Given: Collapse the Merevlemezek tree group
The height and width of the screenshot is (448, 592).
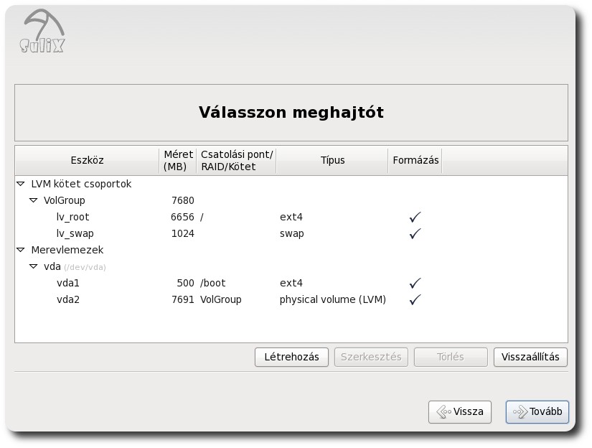Looking at the screenshot, I should coord(21,250).
